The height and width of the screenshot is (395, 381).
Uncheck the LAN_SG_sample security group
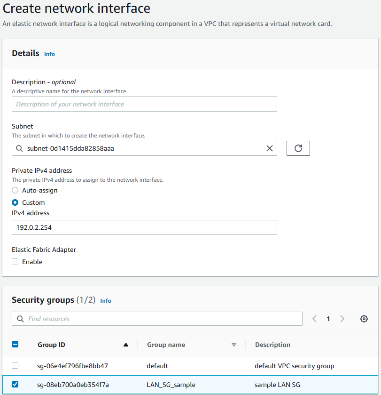pos(15,385)
